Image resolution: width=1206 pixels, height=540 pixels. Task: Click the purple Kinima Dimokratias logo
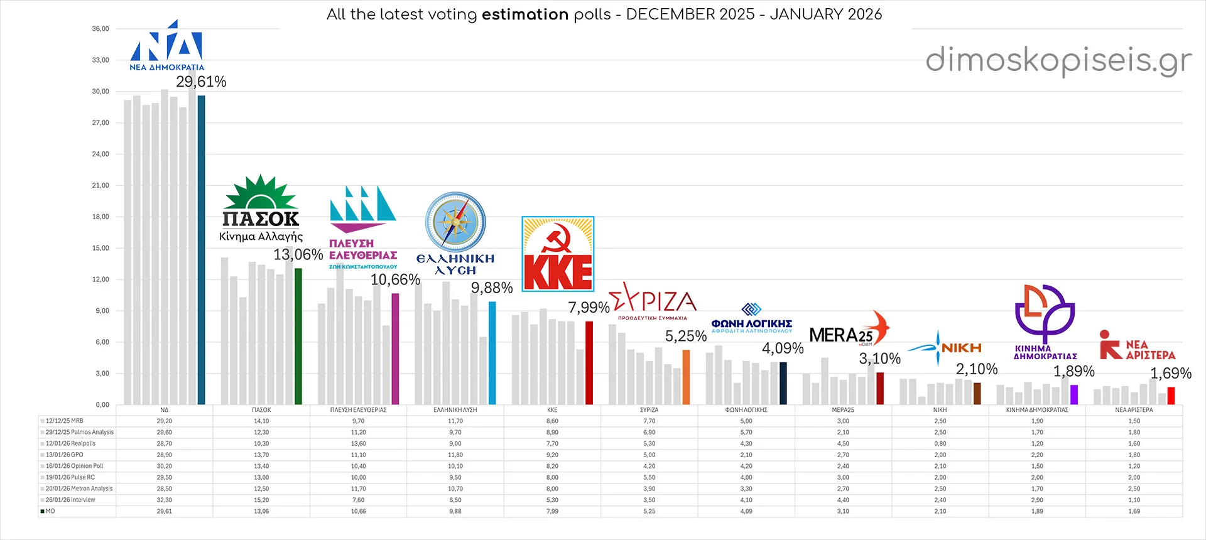[x=1045, y=321]
